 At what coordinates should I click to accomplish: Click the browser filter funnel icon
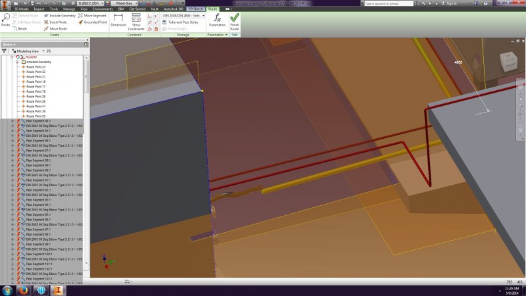tap(5, 51)
